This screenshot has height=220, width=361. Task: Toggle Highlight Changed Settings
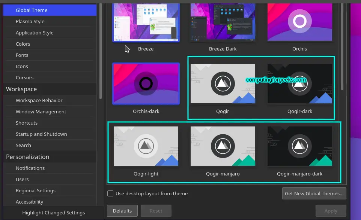tap(53, 213)
